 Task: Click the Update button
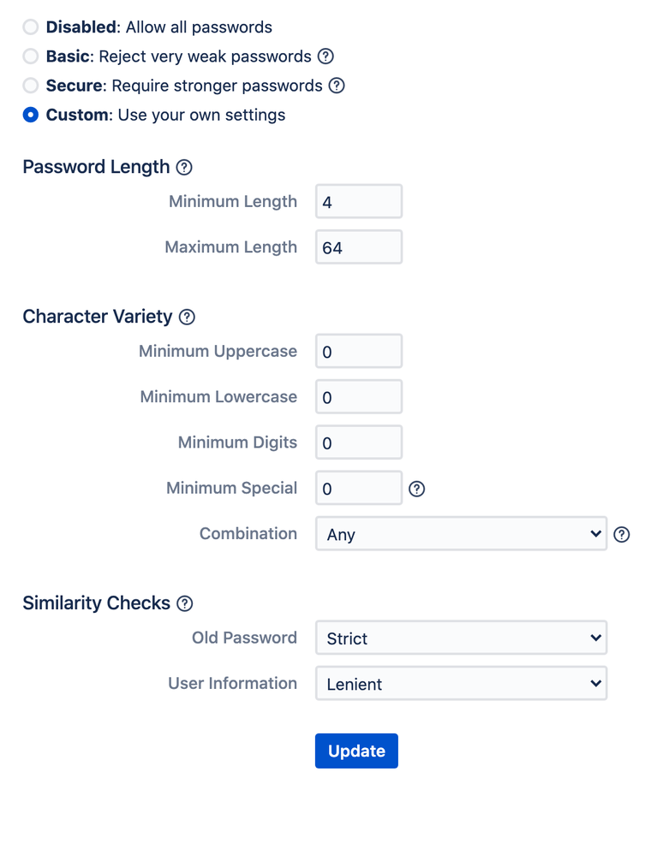356,751
